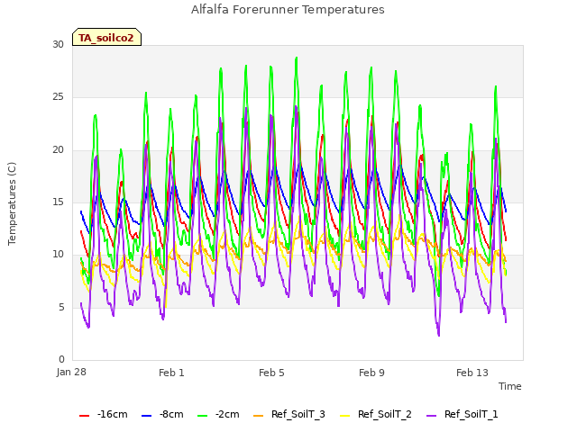Click the Feb 1 x-axis tick label
Image resolution: width=577 pixels, height=432 pixels.
coord(171,373)
